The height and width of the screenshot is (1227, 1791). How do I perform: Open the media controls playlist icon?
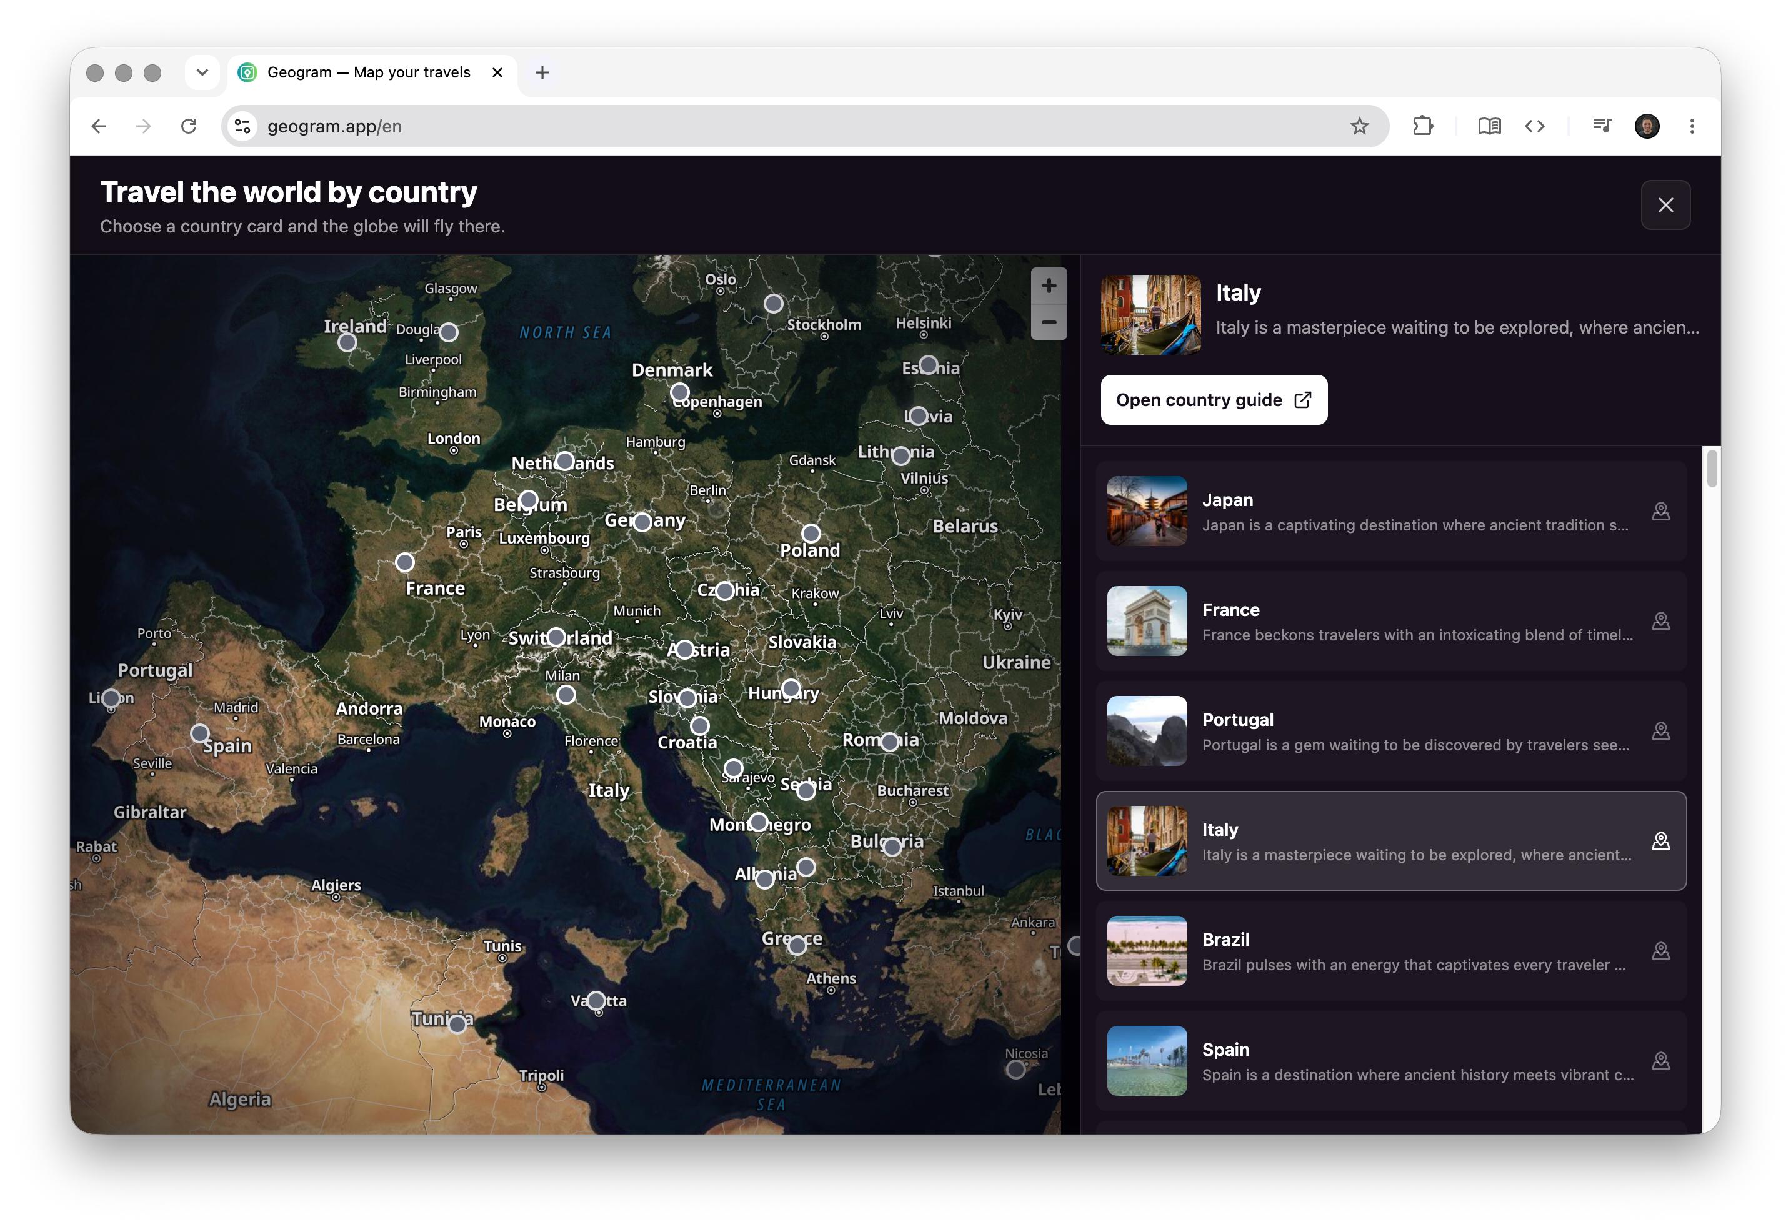[x=1602, y=126]
